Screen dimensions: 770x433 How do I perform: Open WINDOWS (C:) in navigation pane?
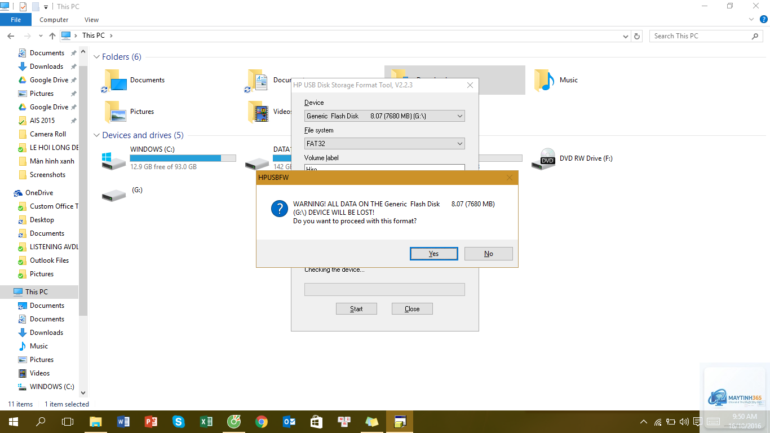click(x=52, y=387)
